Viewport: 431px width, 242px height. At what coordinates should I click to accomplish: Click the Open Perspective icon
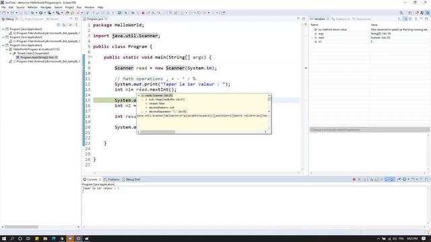[x=410, y=13]
